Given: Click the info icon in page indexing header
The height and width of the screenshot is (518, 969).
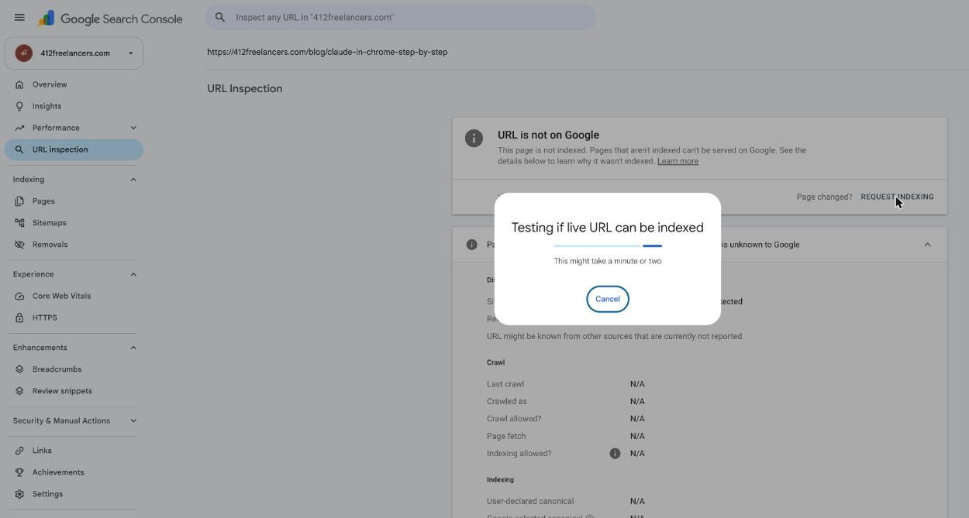Looking at the screenshot, I should click(471, 245).
